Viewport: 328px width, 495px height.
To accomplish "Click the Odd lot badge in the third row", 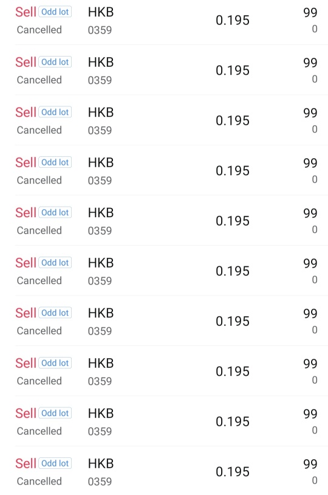I will coord(55,112).
